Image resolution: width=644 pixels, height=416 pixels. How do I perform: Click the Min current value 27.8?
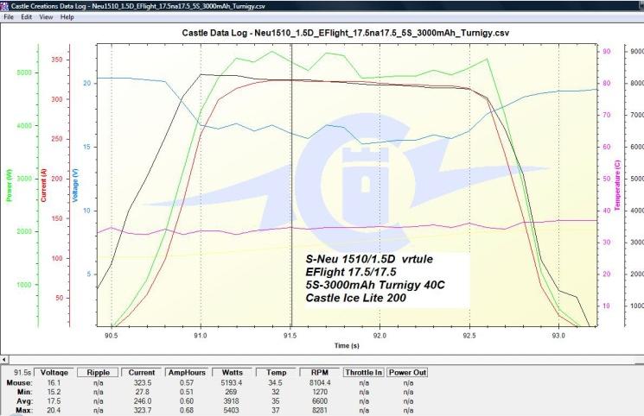point(142,392)
